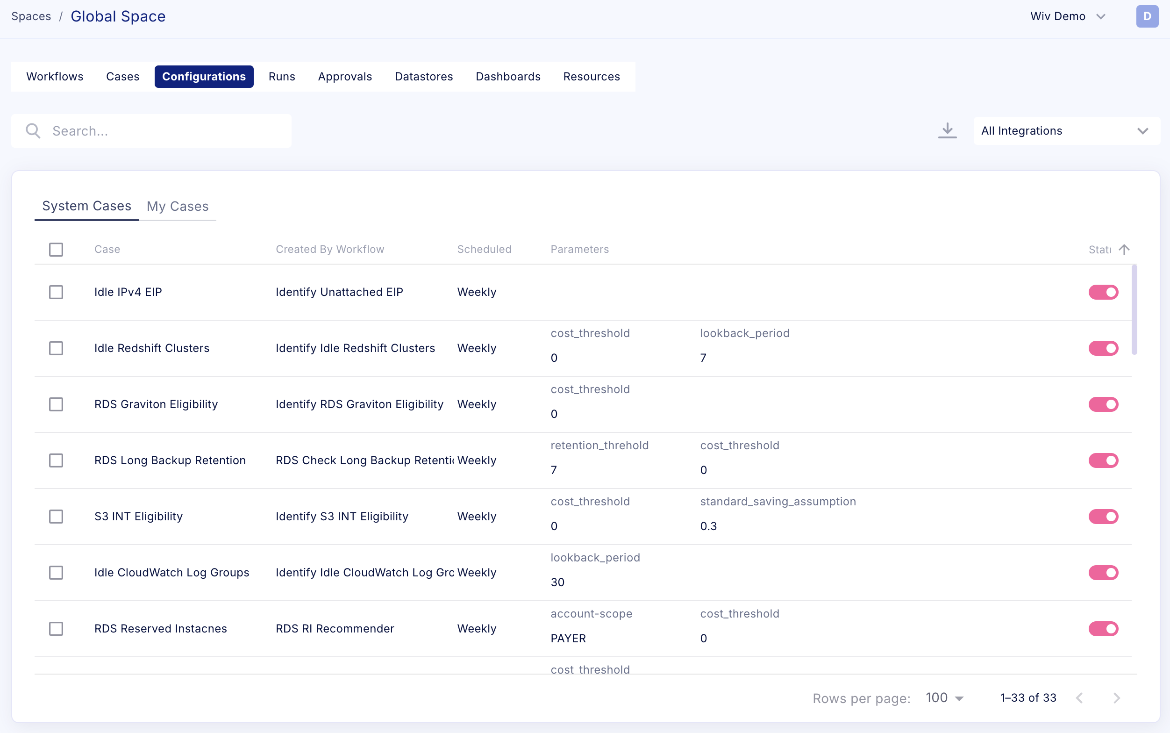Open the Workflows tab
This screenshot has width=1170, height=733.
click(55, 77)
